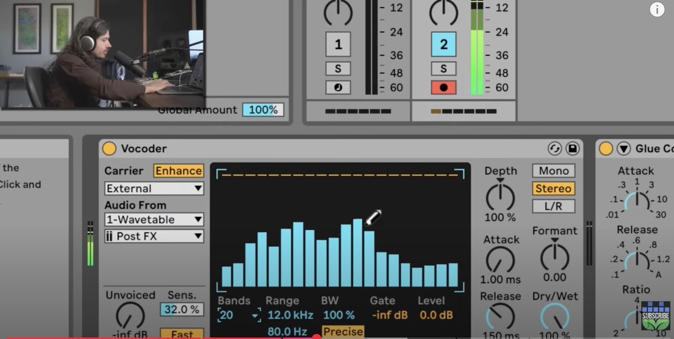This screenshot has height=339, width=674.
Task: Toggle the Enhance carrier button
Action: tap(178, 171)
